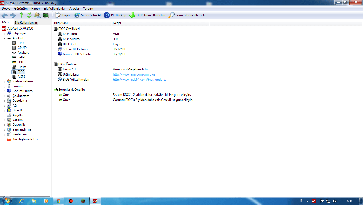The image size is (363, 205).
Task: Expand the Ağ tree node
Action: pos(4,106)
